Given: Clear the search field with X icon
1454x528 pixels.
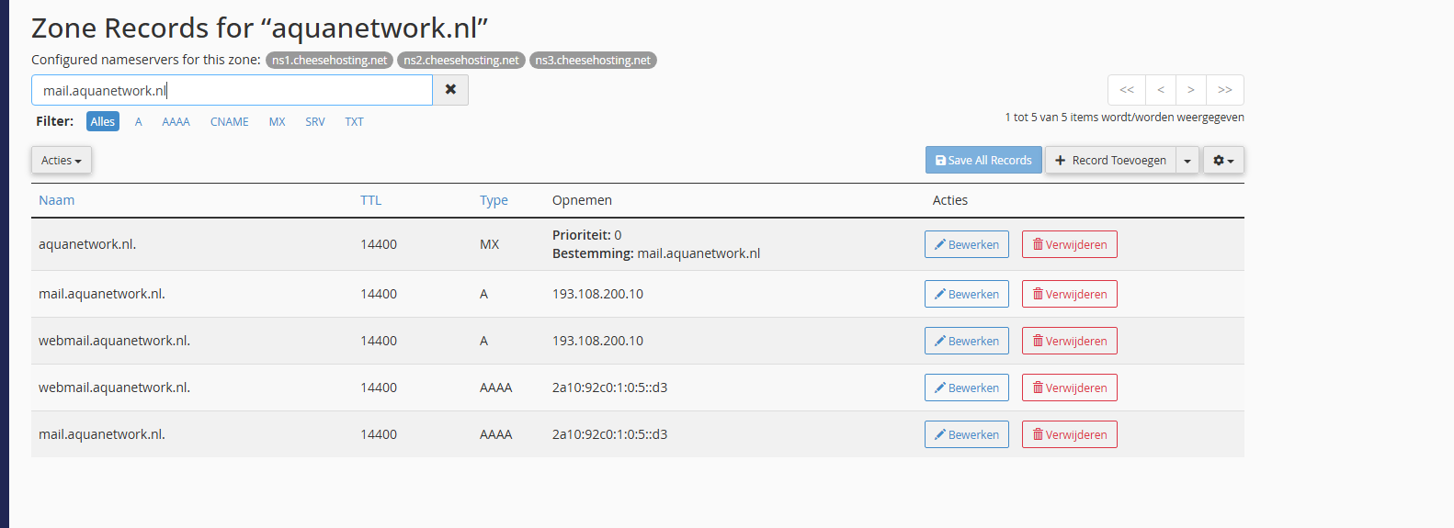Looking at the screenshot, I should pos(450,90).
